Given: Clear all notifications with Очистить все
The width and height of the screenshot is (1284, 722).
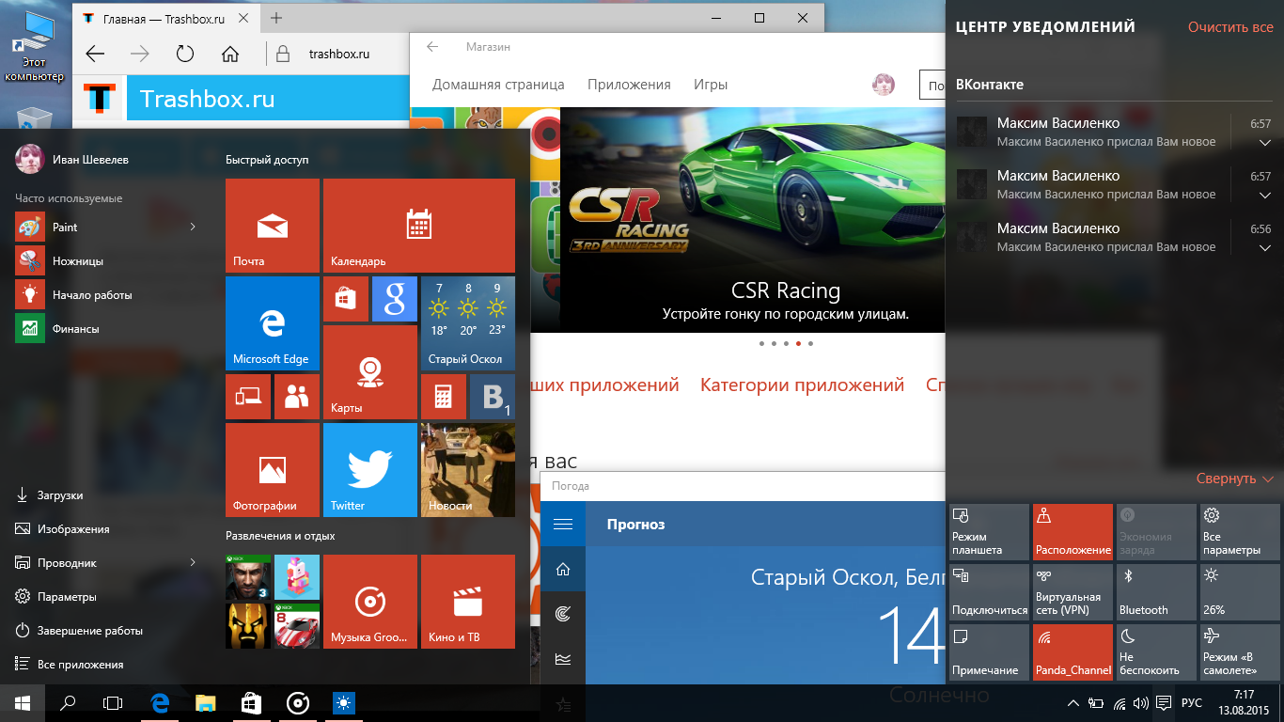Looking at the screenshot, I should coord(1230,27).
